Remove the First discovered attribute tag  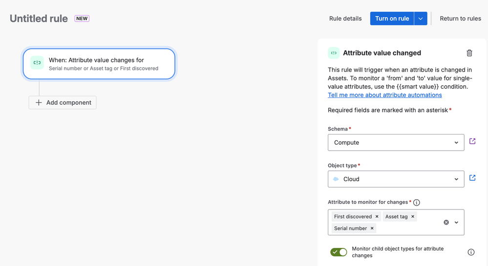377,216
